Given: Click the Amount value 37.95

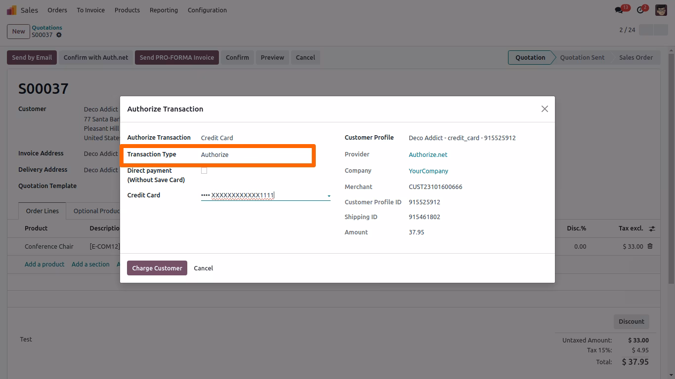Looking at the screenshot, I should [x=417, y=232].
